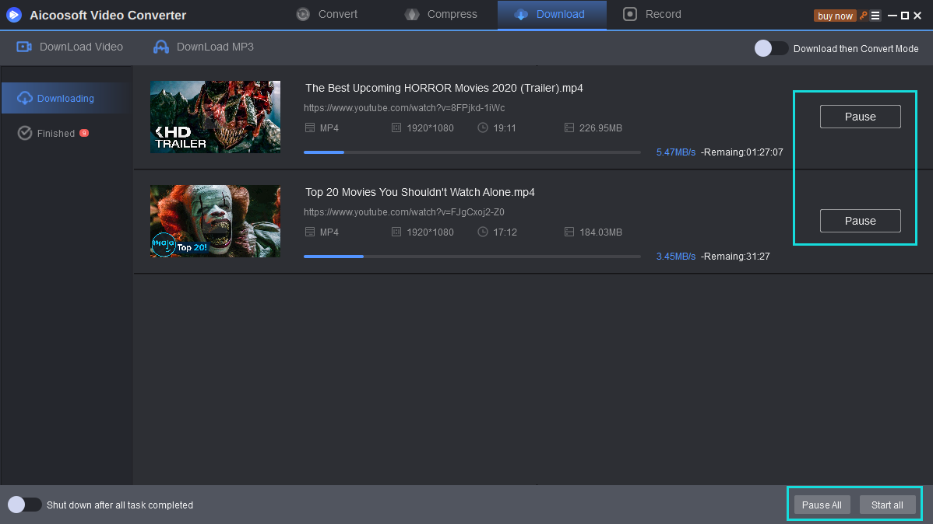The width and height of the screenshot is (933, 524).
Task: Click the HORROR Movies download progress bar
Action: point(472,152)
